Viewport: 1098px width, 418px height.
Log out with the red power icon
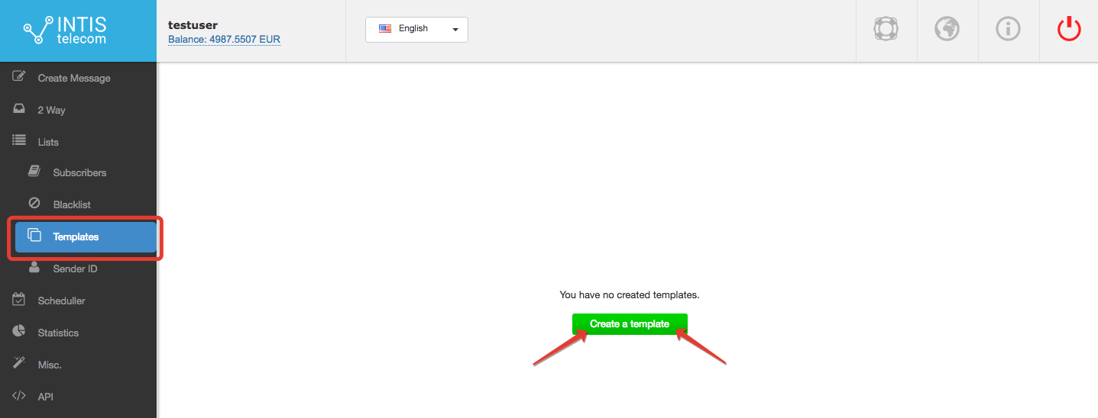click(1069, 30)
